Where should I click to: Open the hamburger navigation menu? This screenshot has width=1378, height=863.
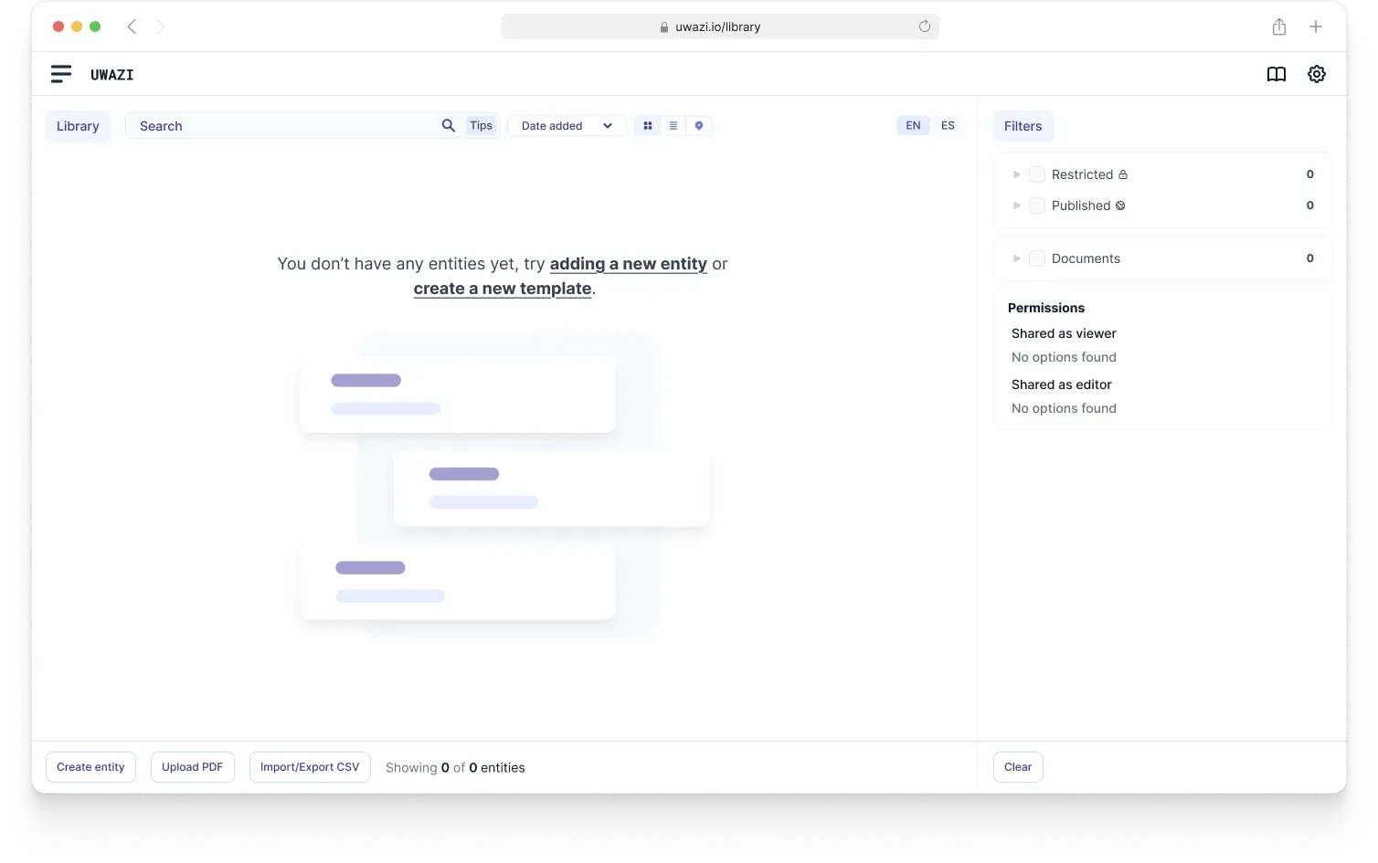pos(60,74)
